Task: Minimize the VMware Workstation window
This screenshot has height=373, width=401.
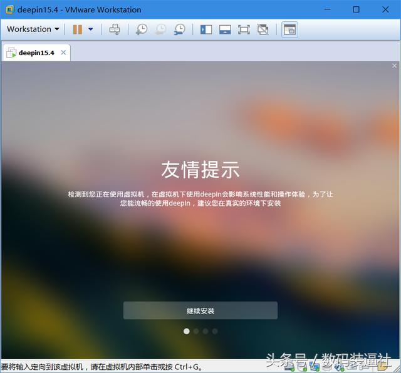Action: pos(327,9)
